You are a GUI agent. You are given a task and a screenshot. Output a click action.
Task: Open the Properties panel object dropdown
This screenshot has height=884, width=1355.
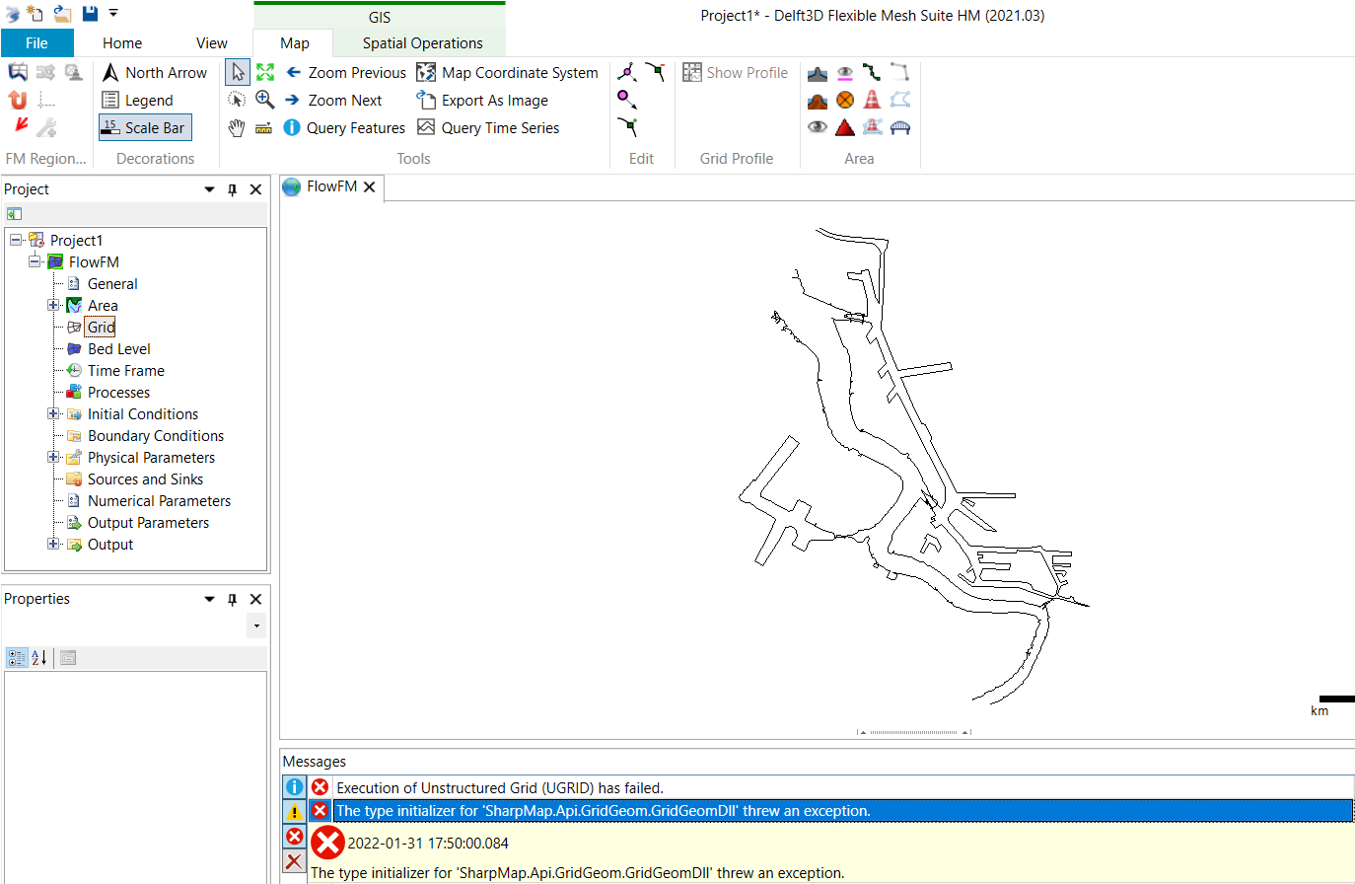(x=256, y=626)
